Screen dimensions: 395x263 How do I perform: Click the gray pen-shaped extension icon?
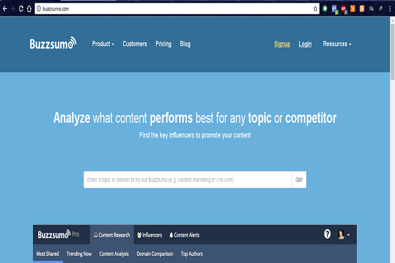[381, 9]
